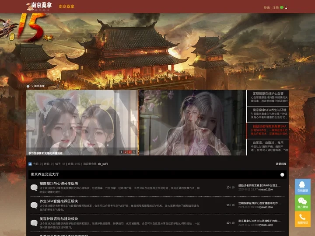The width and height of the screenshot is (315, 236).
Task: Open the njyeaa111ok profile dated 2024-9-23 09:23
Action: point(266,207)
